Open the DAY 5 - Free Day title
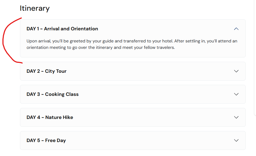This screenshot has width=256, height=156. coord(46,140)
